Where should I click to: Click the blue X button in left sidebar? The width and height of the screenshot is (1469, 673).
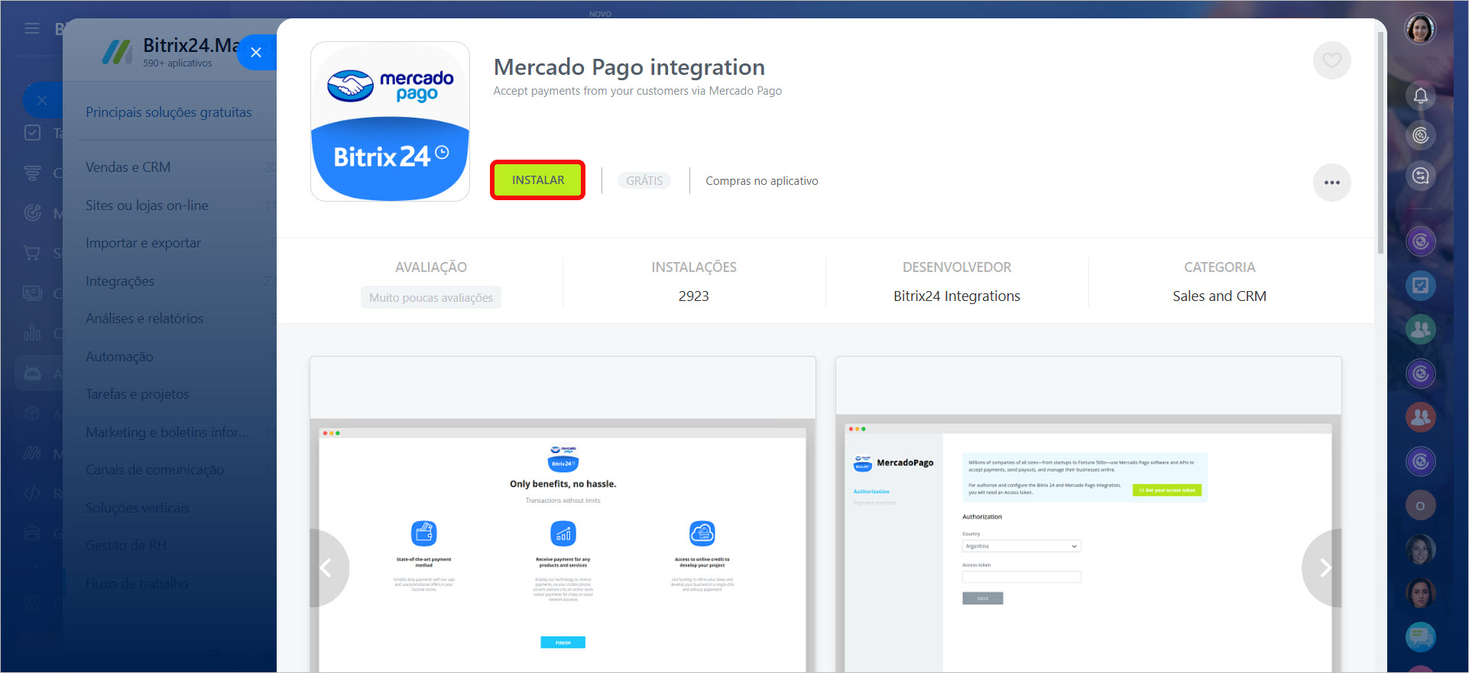42,100
